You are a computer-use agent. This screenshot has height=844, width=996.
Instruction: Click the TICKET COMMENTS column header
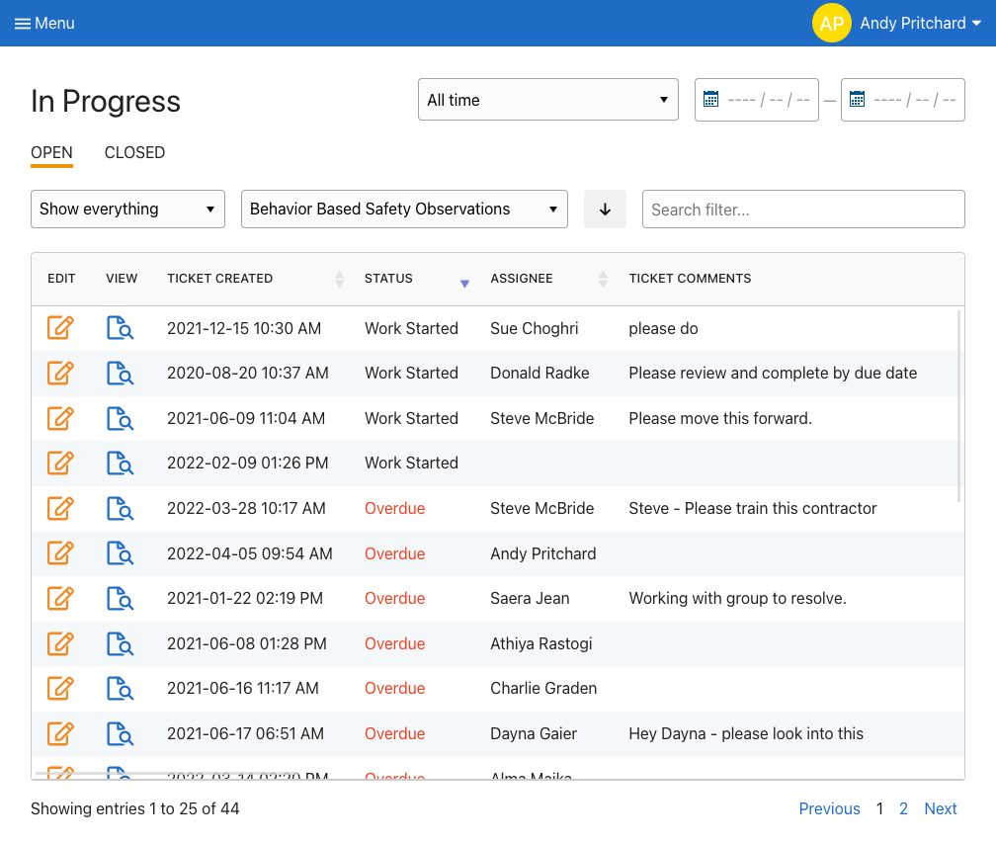[x=690, y=279]
